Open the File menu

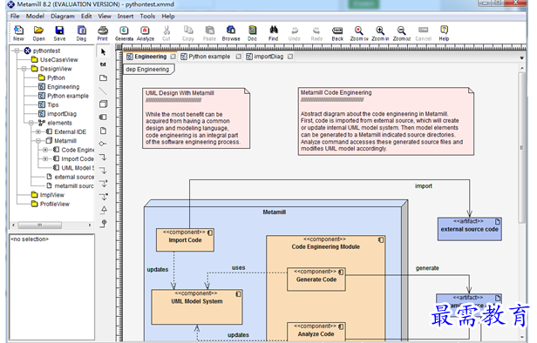point(15,16)
